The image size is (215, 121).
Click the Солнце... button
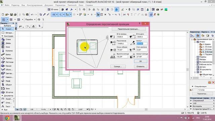click(x=118, y=67)
